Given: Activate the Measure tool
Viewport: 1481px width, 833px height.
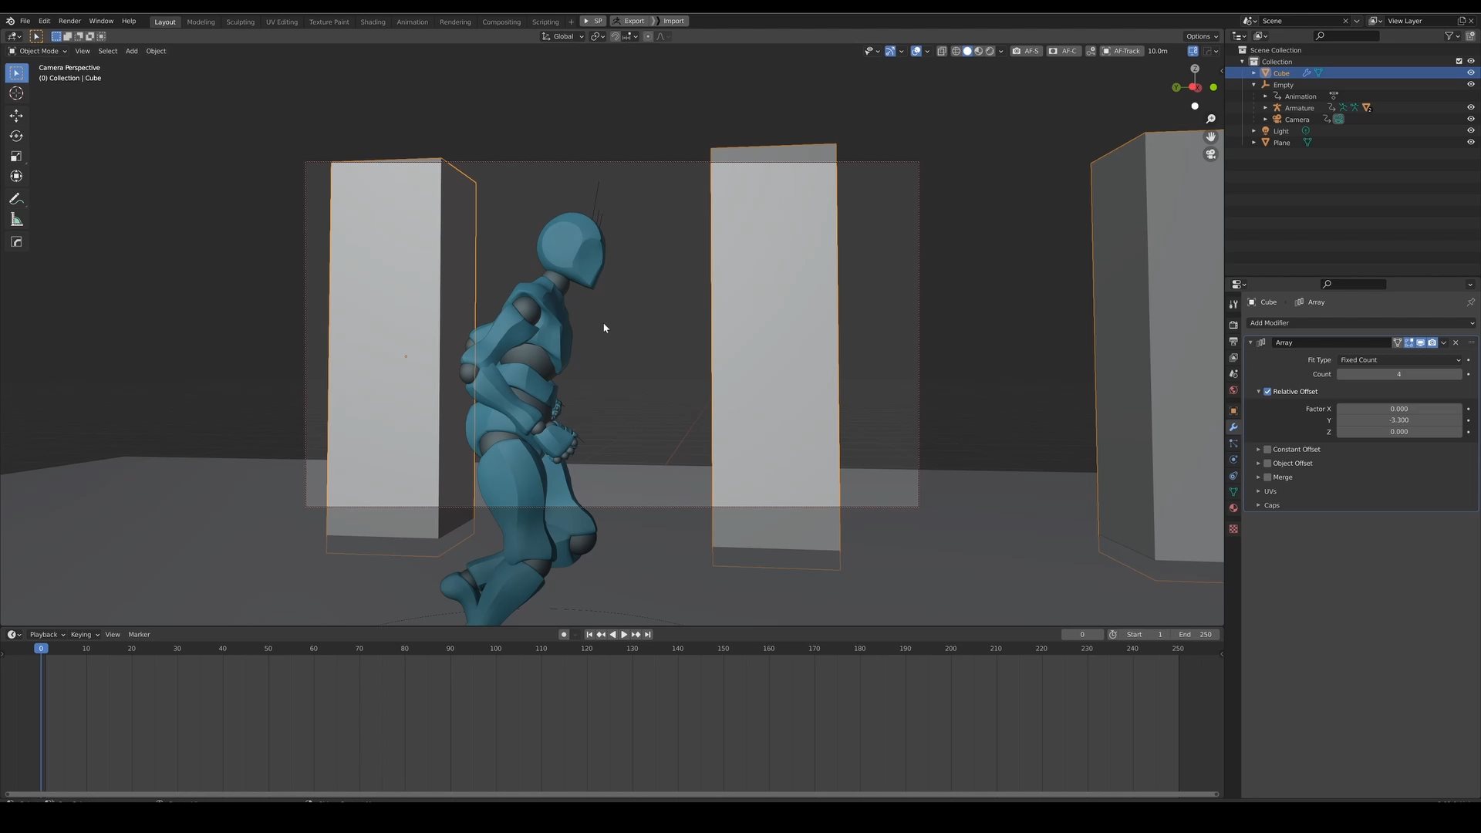Looking at the screenshot, I should point(16,221).
